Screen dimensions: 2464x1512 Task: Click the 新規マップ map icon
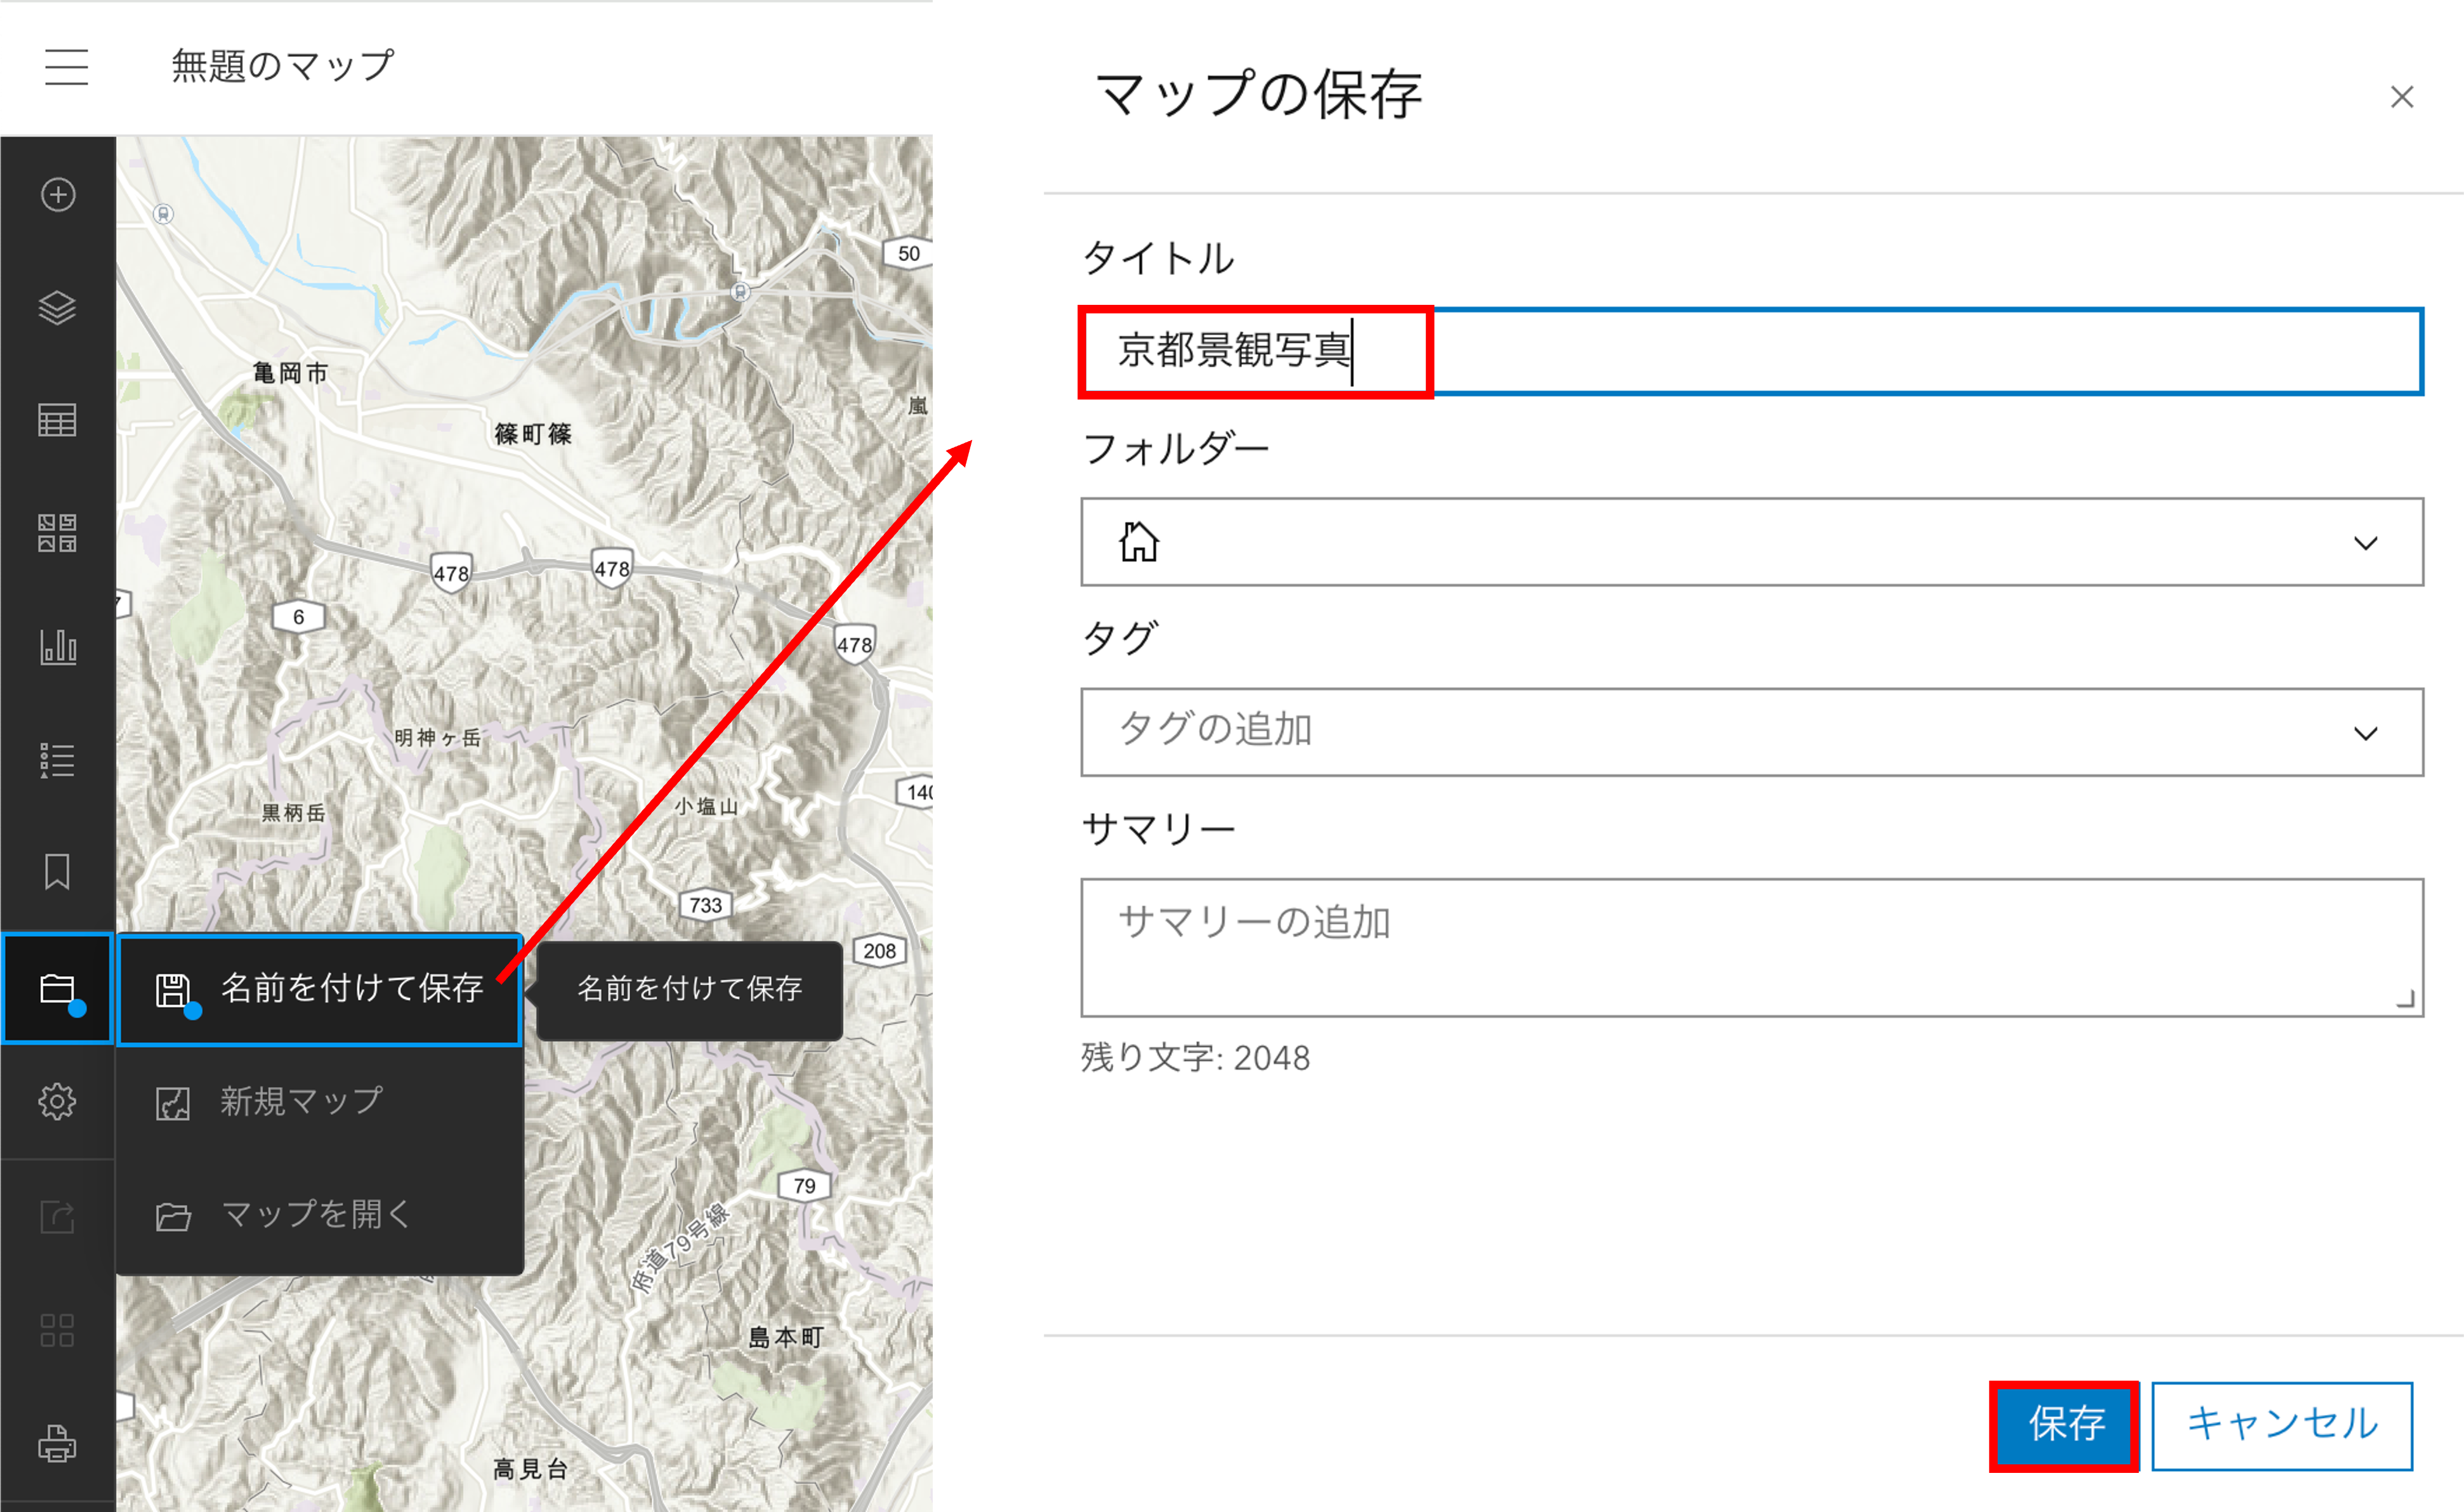[x=173, y=1103]
